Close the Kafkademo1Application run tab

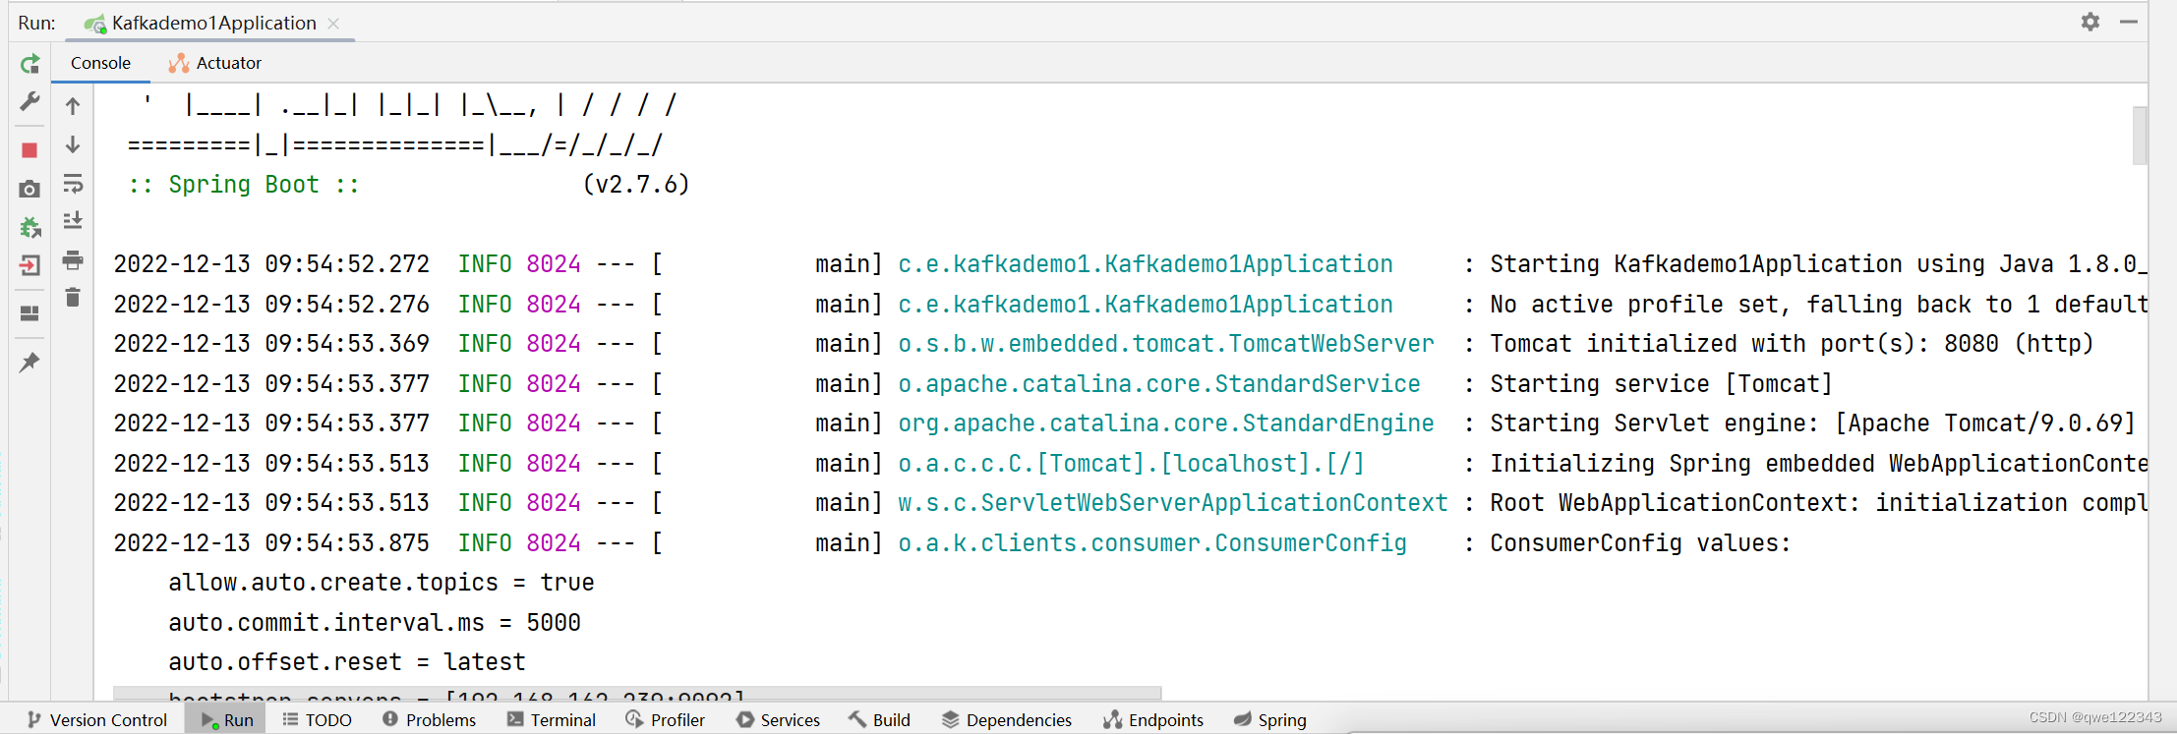point(333,24)
